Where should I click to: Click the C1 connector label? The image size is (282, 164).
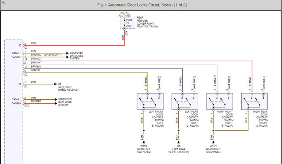pyautogui.click(x=26, y=86)
